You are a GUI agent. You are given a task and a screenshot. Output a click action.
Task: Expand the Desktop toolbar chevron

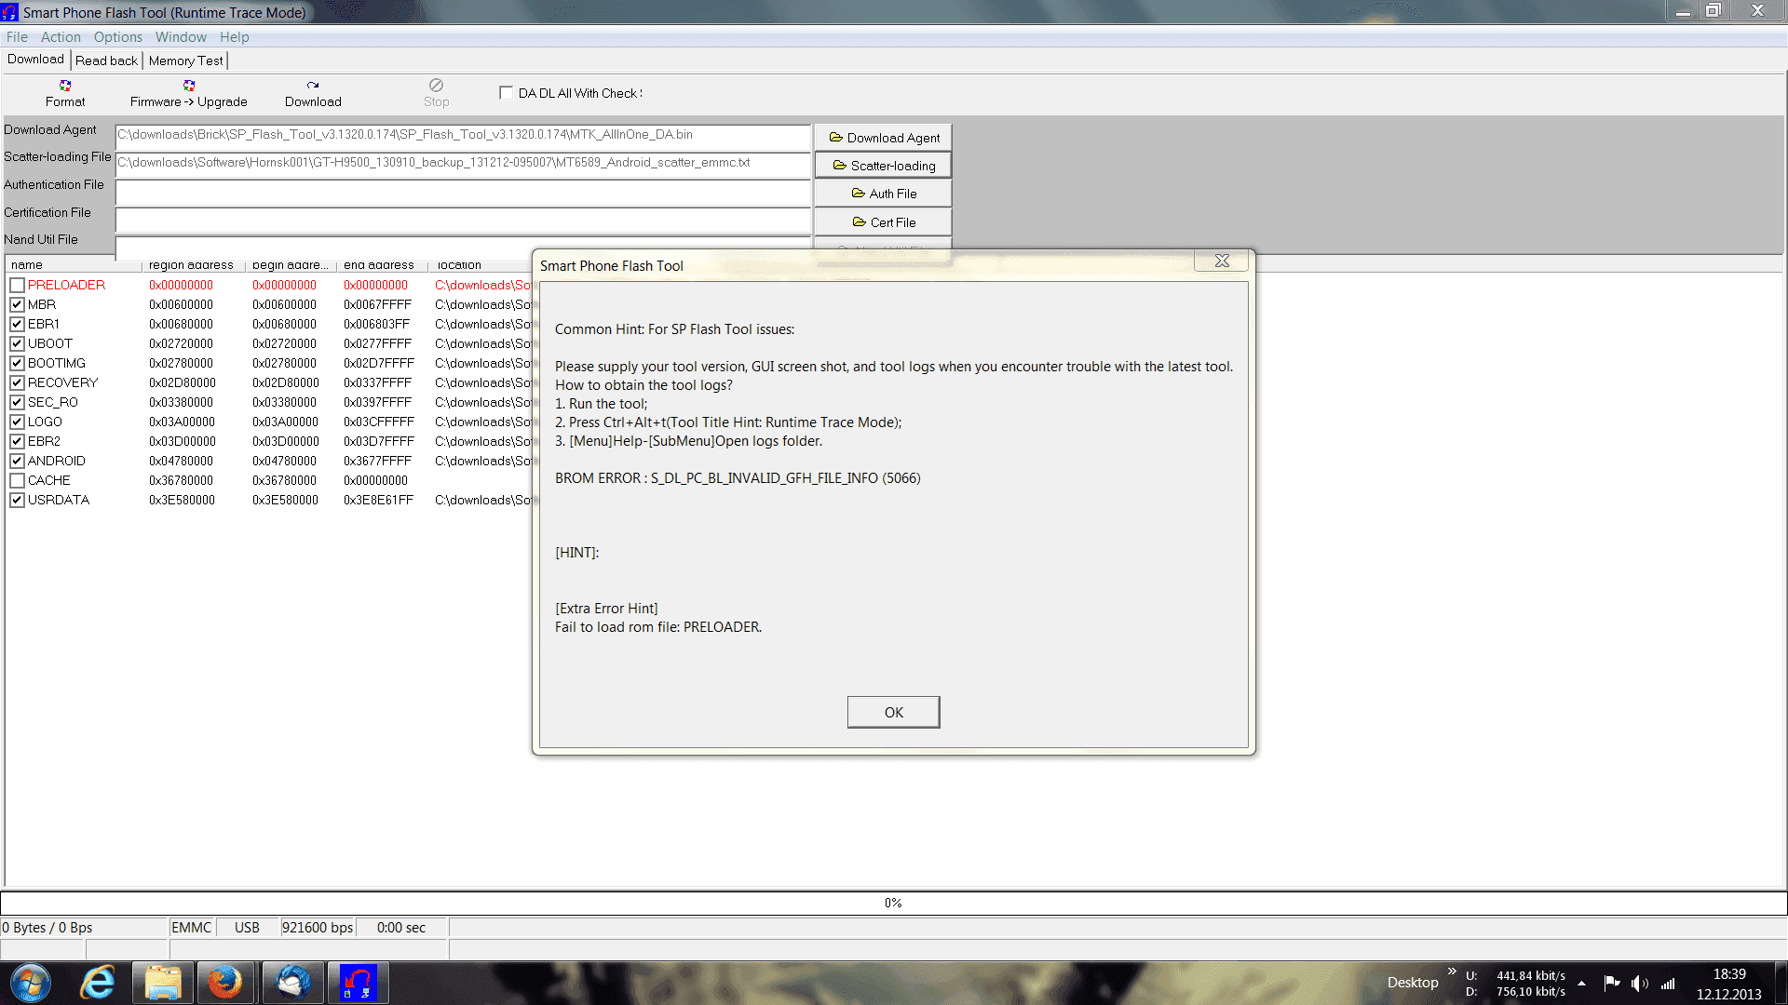coord(1452,971)
